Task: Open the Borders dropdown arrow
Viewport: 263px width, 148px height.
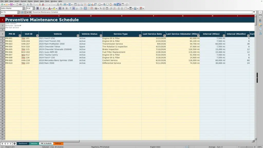Action: (x=128, y=8)
